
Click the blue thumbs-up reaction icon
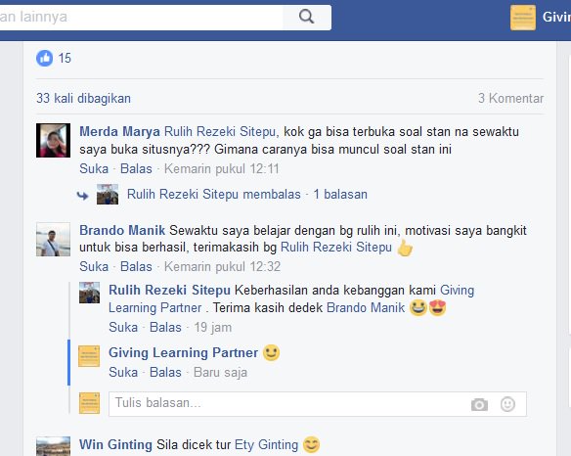(x=44, y=59)
